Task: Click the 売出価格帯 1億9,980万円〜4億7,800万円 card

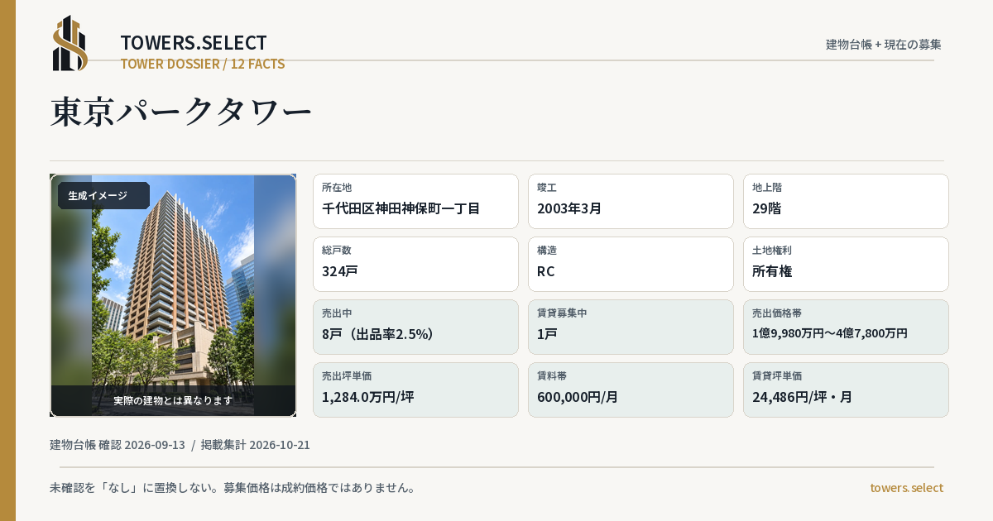Action: (846, 327)
